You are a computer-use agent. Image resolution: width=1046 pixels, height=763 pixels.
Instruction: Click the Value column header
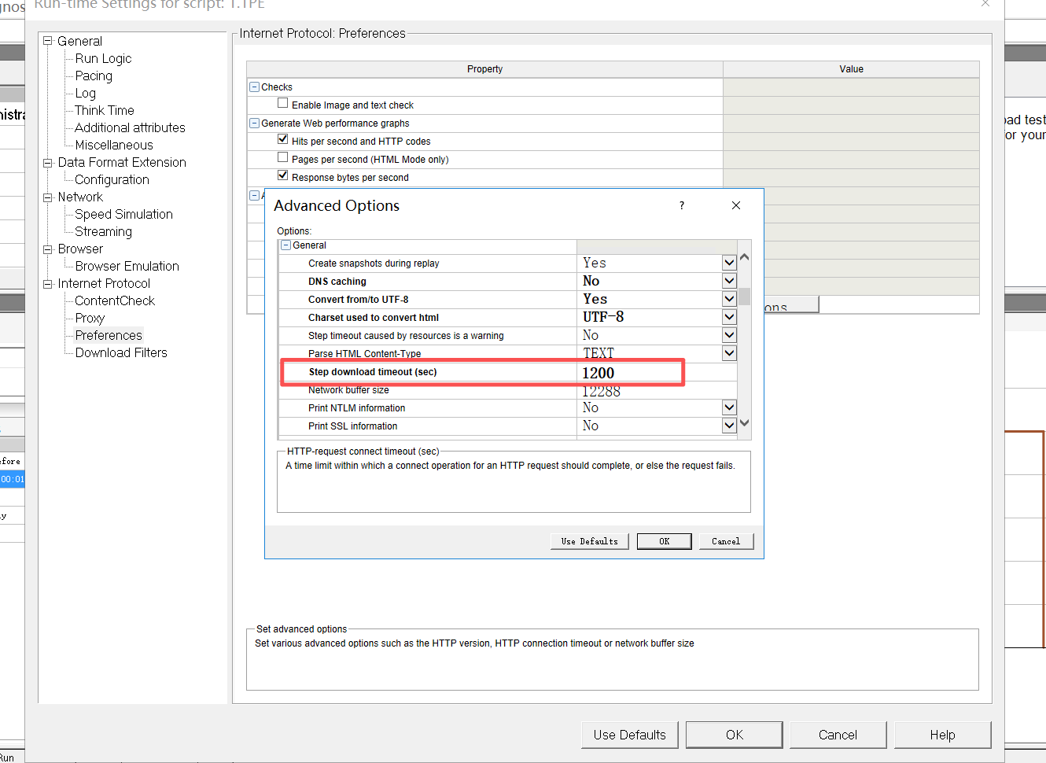851,69
